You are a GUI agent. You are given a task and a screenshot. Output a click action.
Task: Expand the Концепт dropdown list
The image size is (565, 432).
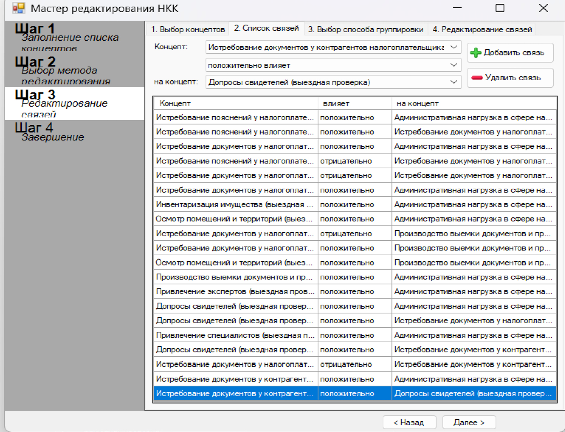tap(453, 47)
